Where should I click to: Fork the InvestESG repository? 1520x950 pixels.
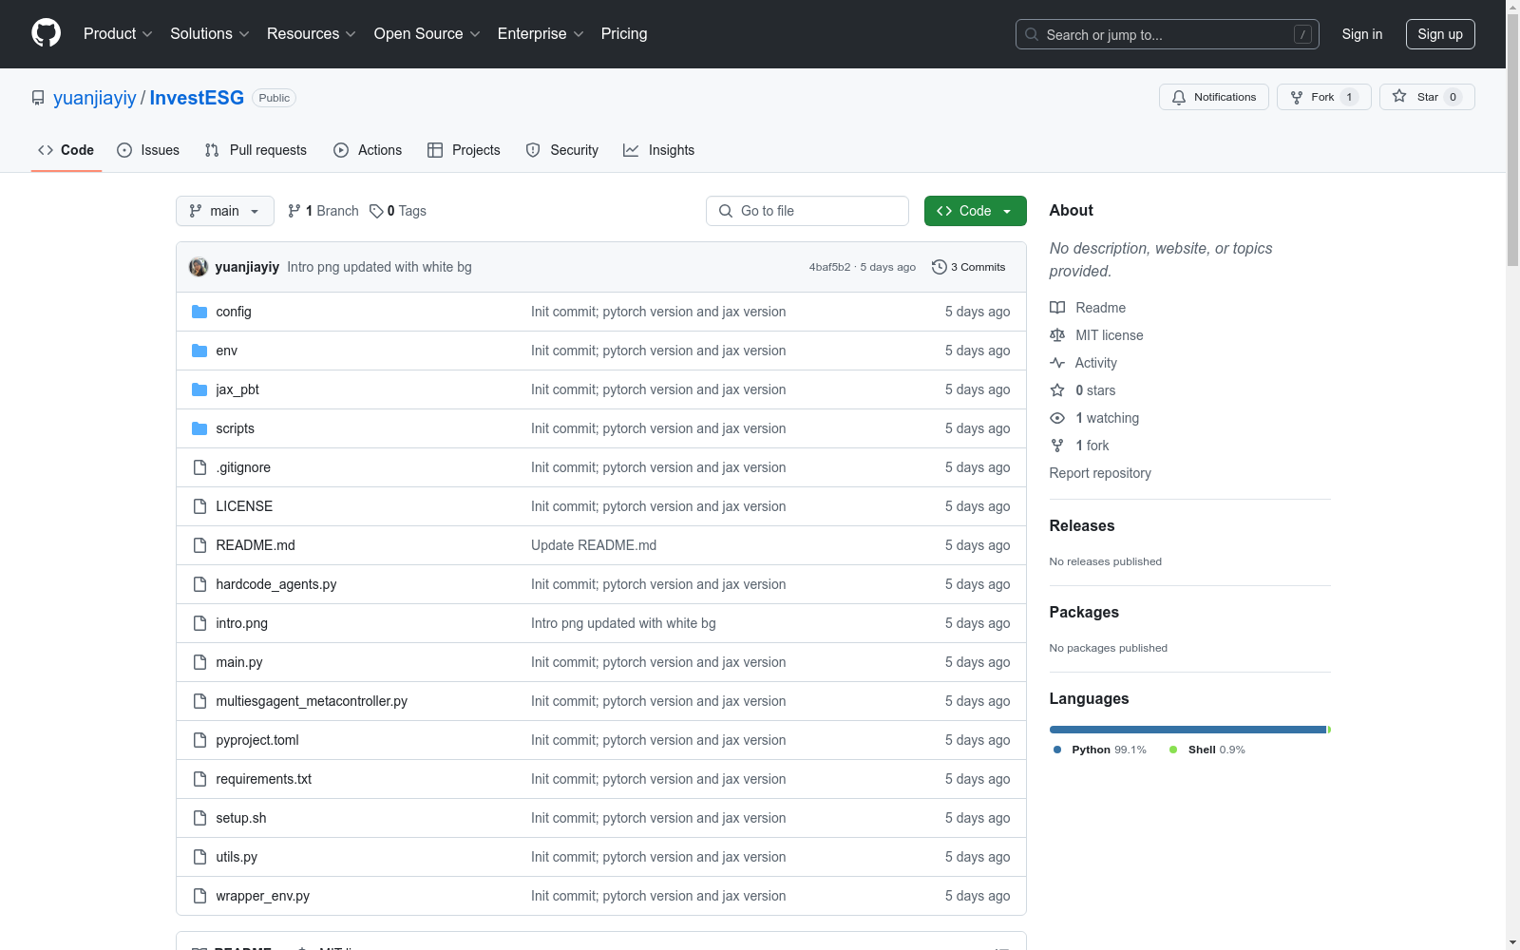tap(1324, 97)
